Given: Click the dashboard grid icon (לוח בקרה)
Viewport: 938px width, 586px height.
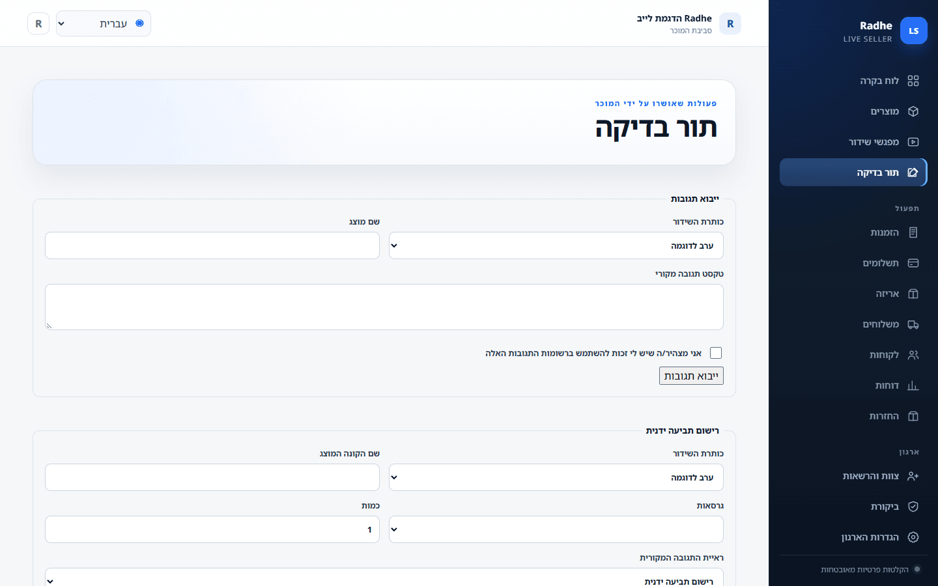Looking at the screenshot, I should 913,81.
